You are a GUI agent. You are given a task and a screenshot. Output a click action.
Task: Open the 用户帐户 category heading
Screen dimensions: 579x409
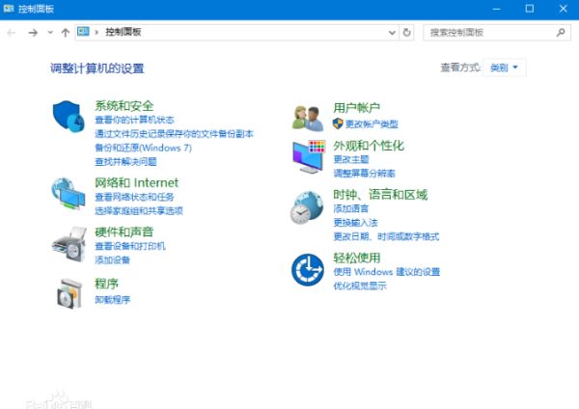356,108
